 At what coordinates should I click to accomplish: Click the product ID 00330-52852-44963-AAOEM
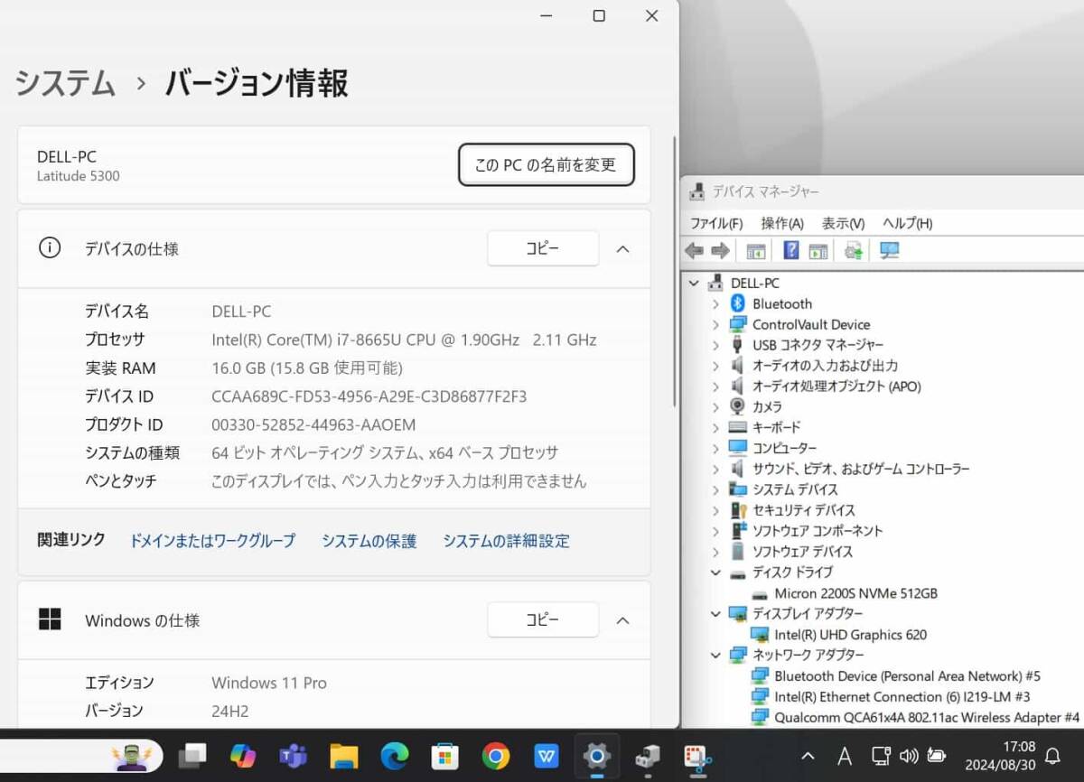click(313, 424)
